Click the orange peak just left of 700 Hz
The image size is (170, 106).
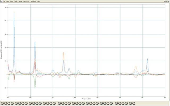pos(136,66)
